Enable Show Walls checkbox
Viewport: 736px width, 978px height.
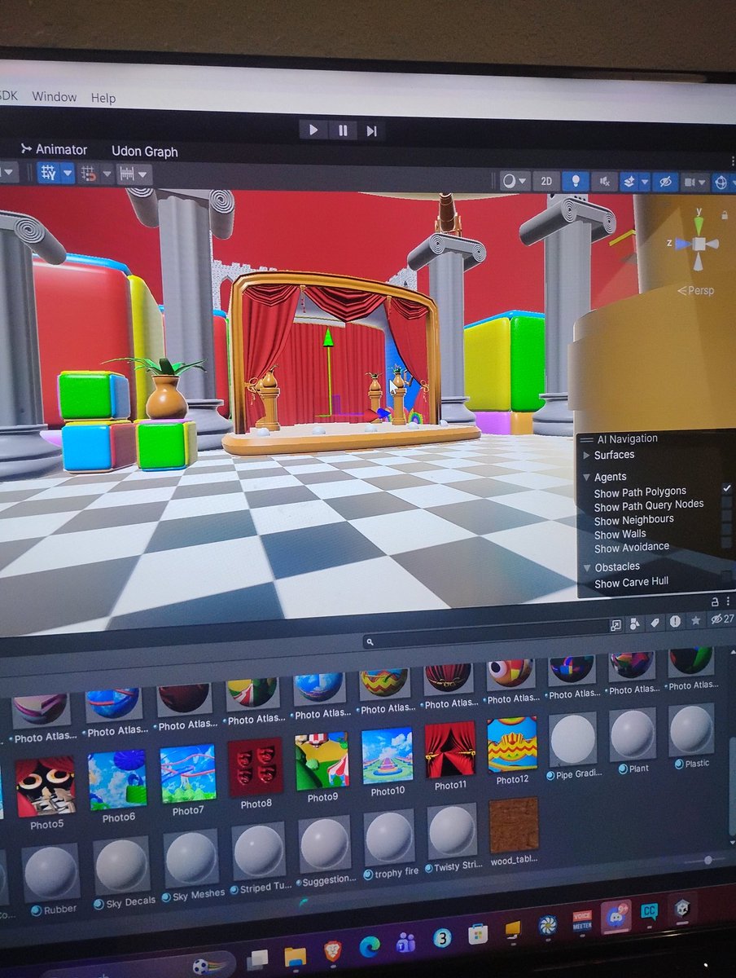[x=727, y=531]
